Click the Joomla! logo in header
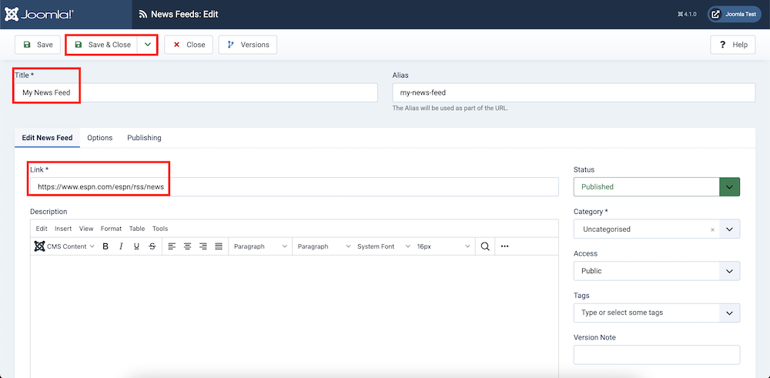 tap(39, 14)
